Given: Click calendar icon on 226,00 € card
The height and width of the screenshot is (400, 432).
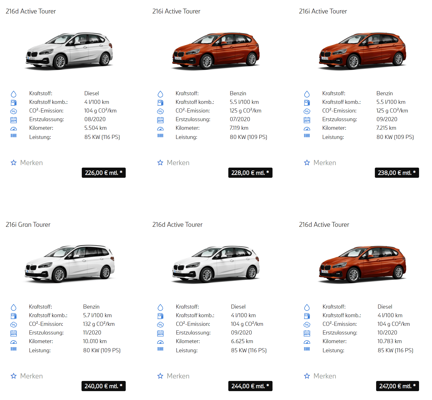Looking at the screenshot, I should [x=14, y=120].
